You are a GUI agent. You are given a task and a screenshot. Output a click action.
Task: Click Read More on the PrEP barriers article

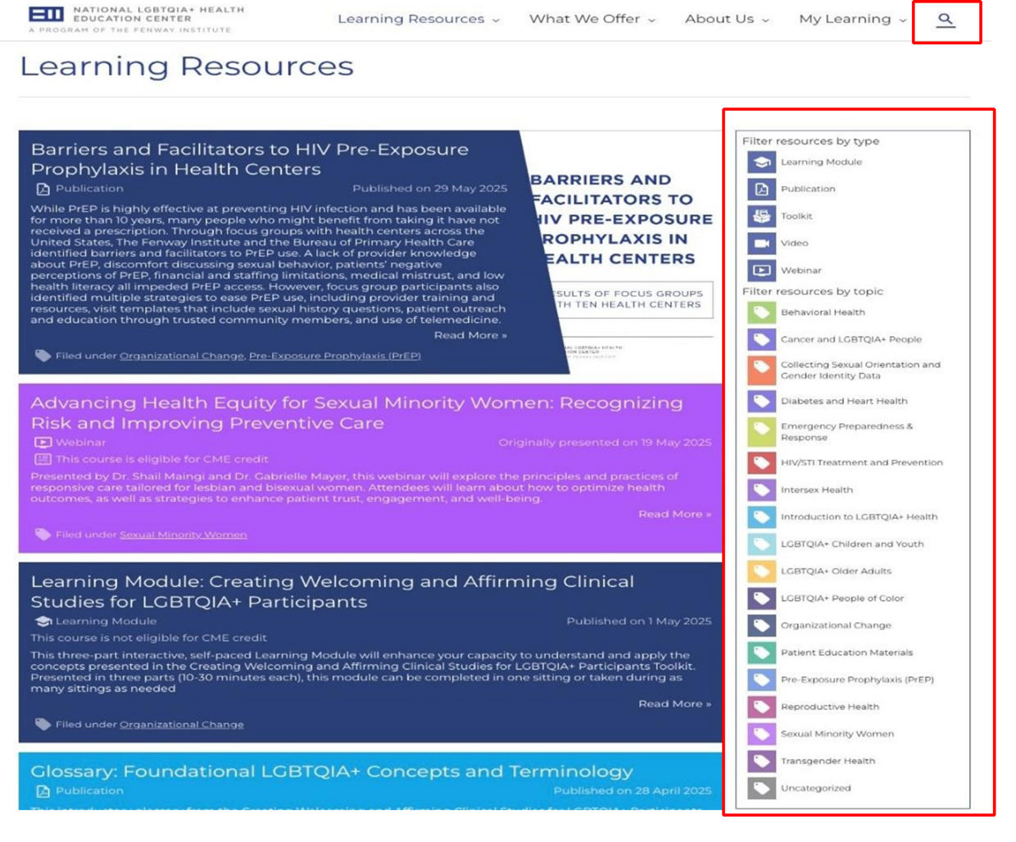(469, 335)
